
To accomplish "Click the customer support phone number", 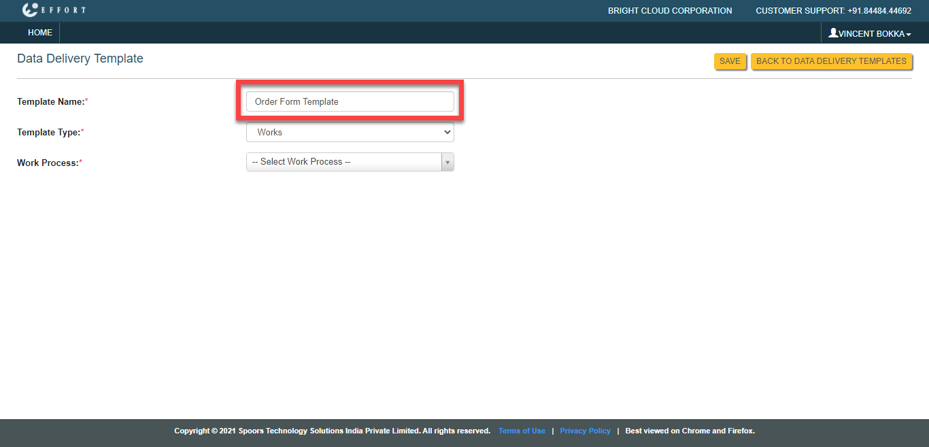I will [x=879, y=11].
